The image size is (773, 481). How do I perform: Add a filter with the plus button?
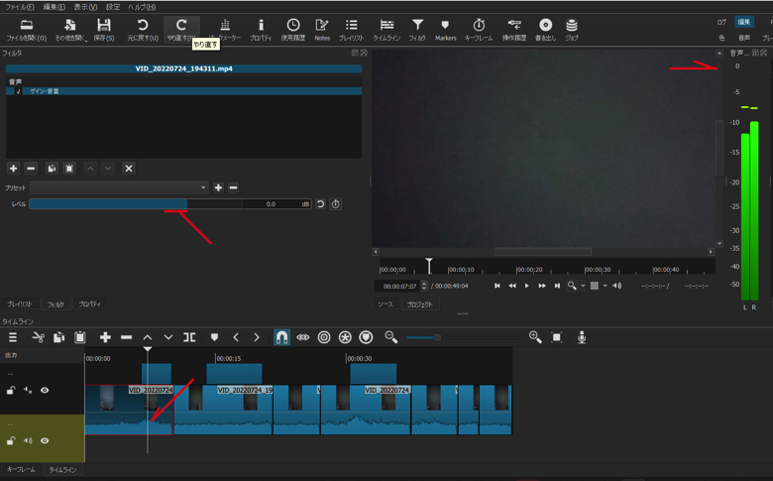click(13, 169)
